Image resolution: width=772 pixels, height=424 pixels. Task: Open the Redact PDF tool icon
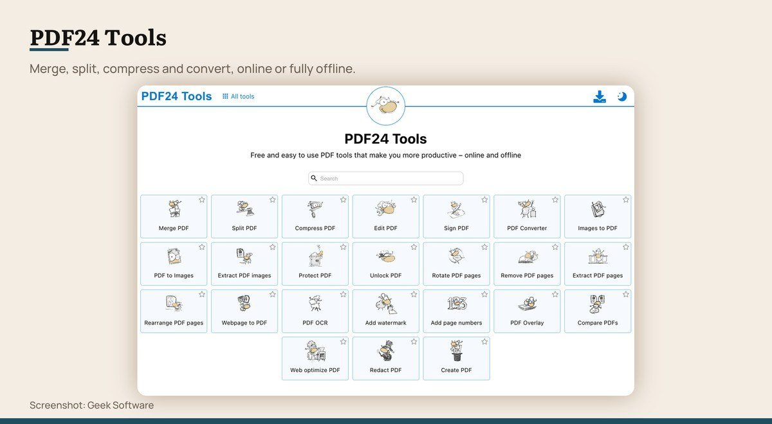(386, 351)
